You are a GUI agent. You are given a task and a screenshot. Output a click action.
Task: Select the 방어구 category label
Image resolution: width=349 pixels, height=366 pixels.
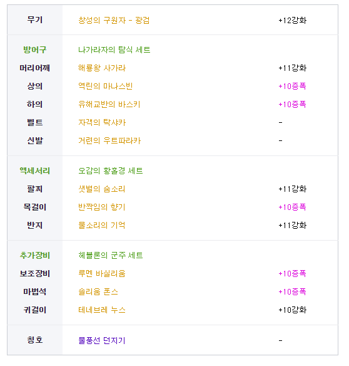35,50
